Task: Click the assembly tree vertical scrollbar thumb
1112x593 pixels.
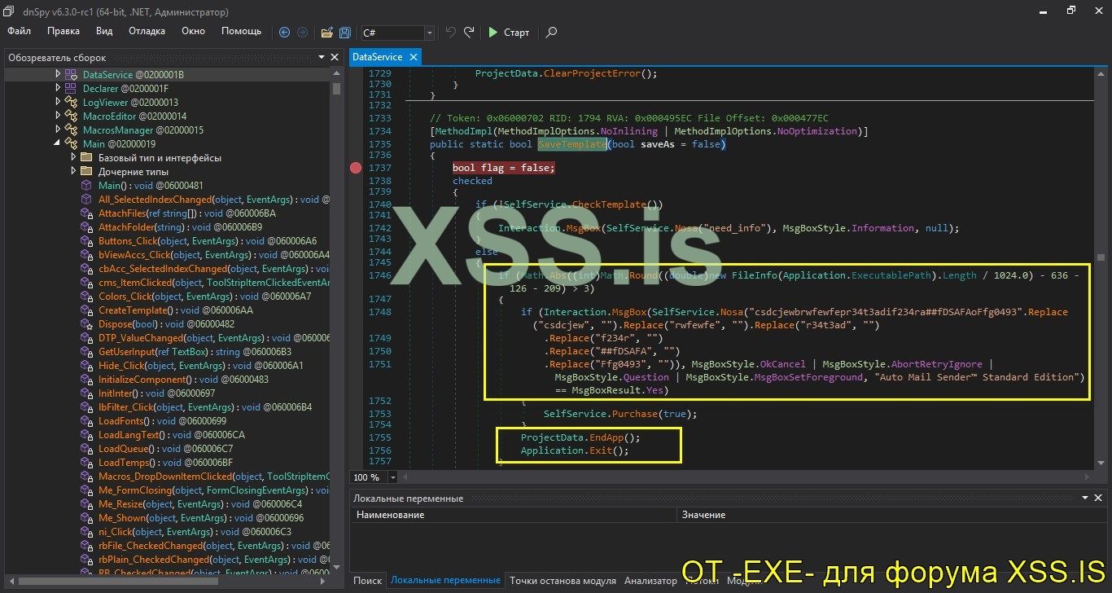Action: [x=337, y=89]
